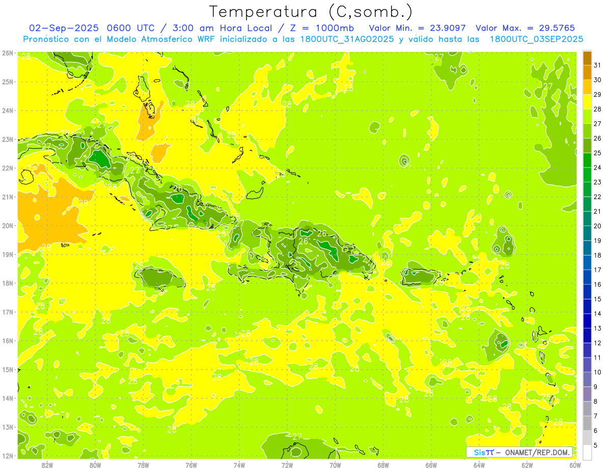Select the white legend band below 5

[587, 452]
